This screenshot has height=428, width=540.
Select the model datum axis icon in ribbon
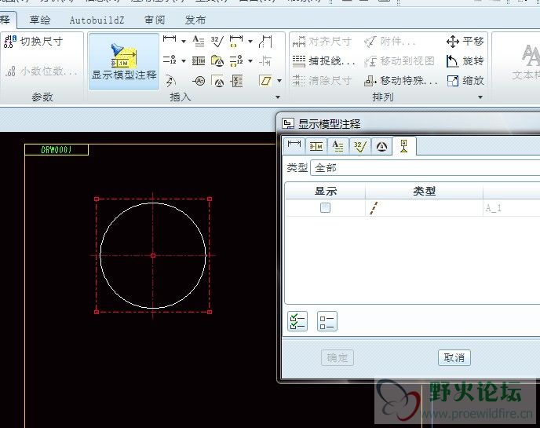[x=217, y=81]
